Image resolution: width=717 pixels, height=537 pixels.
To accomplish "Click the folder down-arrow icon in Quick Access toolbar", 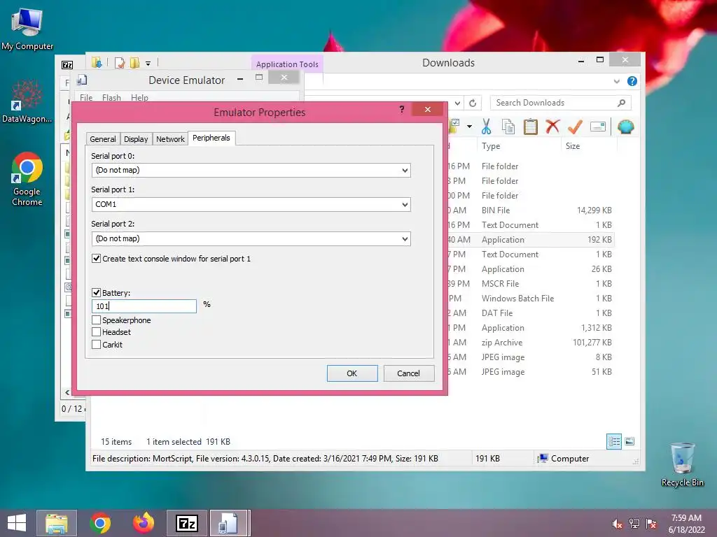I will [x=97, y=62].
